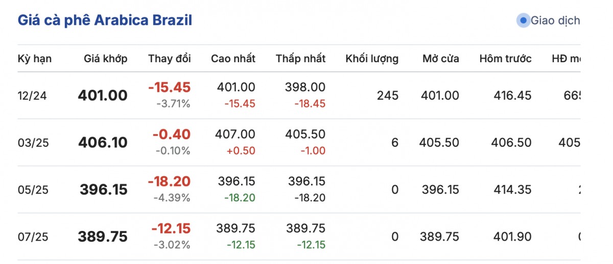The width and height of the screenshot is (613, 264).
Task: Select the 05/25 contract row
Action: tap(32, 190)
